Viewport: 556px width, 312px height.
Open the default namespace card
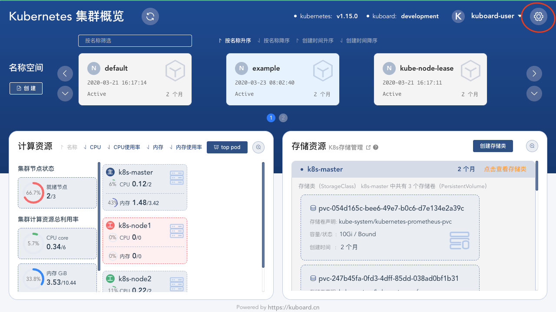point(135,79)
